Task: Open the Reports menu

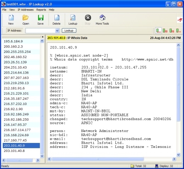Action: click(41, 10)
